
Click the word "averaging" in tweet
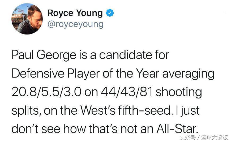(189, 74)
